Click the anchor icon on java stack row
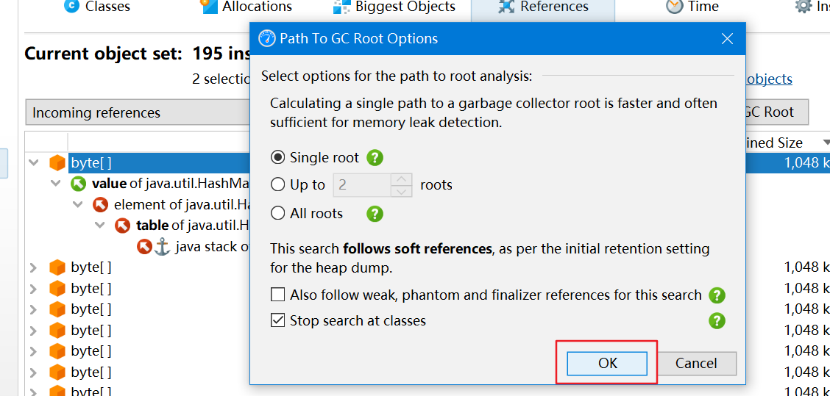This screenshot has height=396, width=830. tap(162, 247)
